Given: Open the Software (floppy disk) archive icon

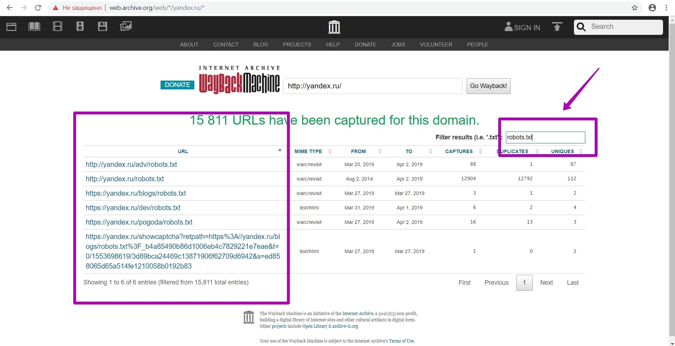Looking at the screenshot, I should pos(102,26).
